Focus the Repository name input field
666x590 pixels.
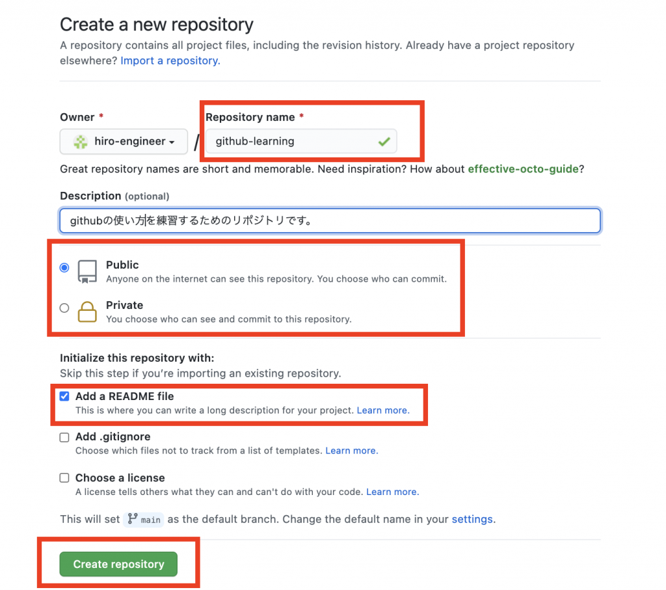(301, 141)
